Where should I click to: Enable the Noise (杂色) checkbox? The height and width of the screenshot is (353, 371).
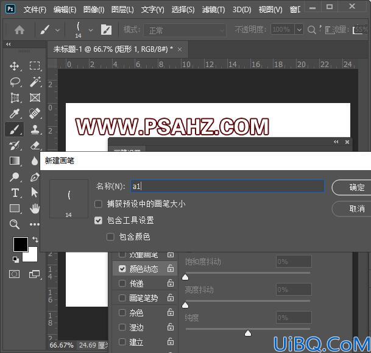point(122,313)
